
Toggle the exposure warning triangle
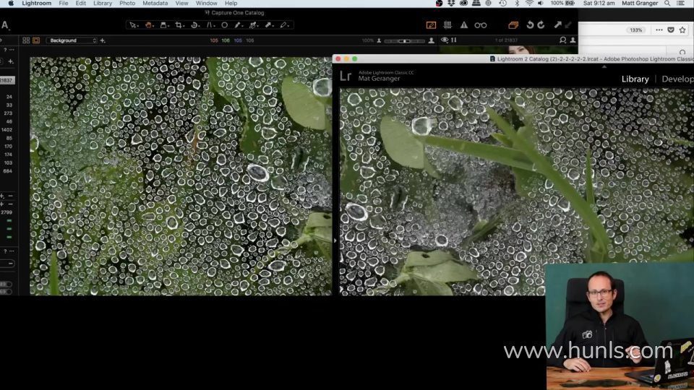[x=464, y=25]
